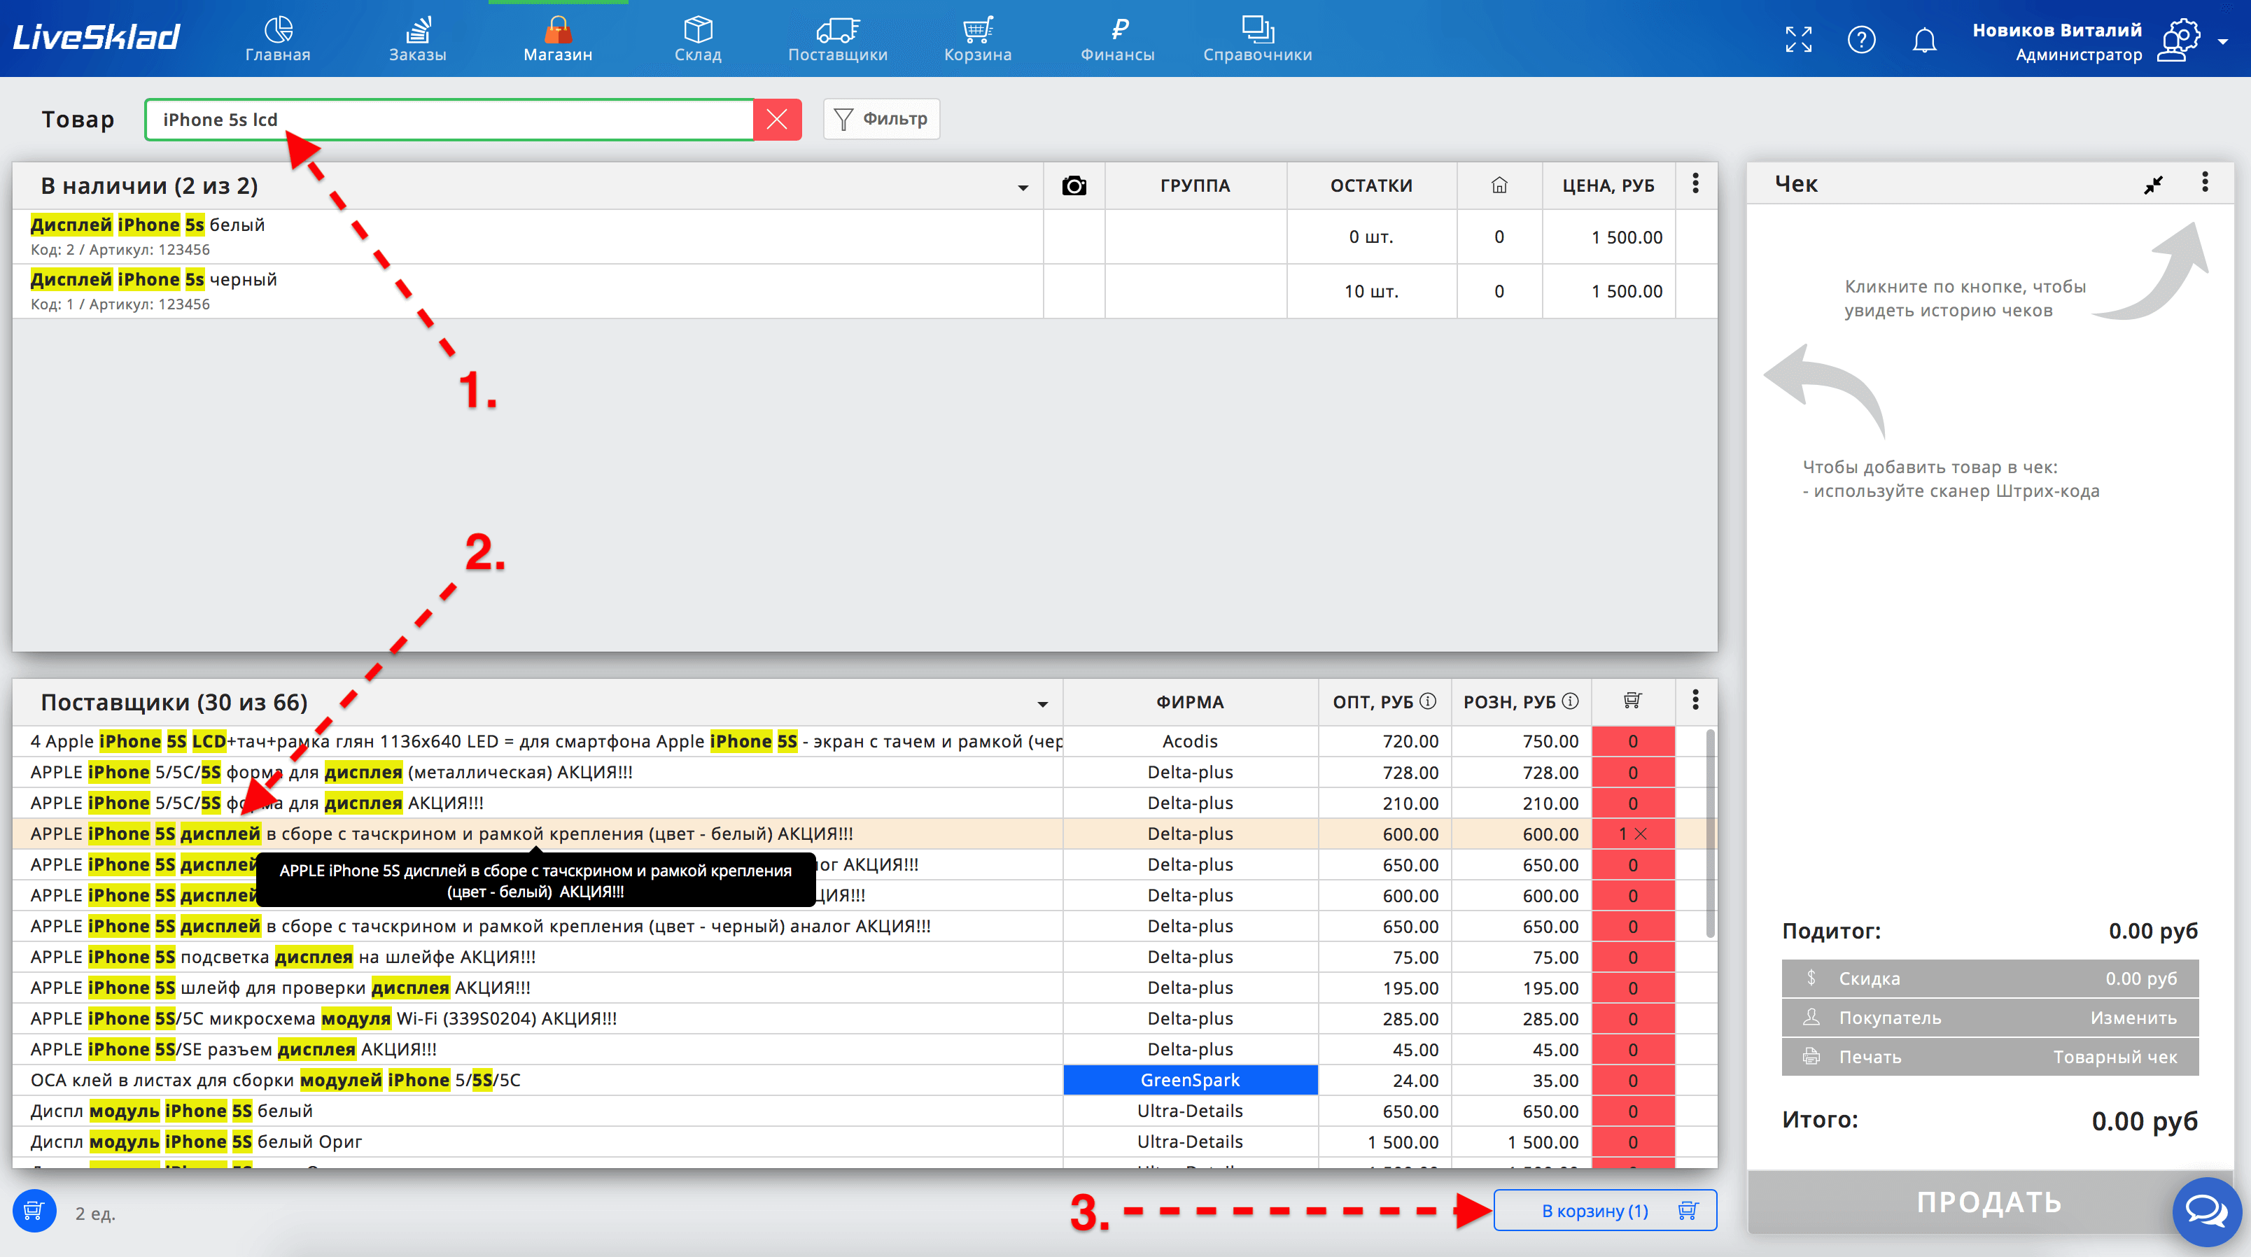2251x1257 pixels.
Task: Click the ОПТ, РУБ info icon
Action: coord(1428,701)
